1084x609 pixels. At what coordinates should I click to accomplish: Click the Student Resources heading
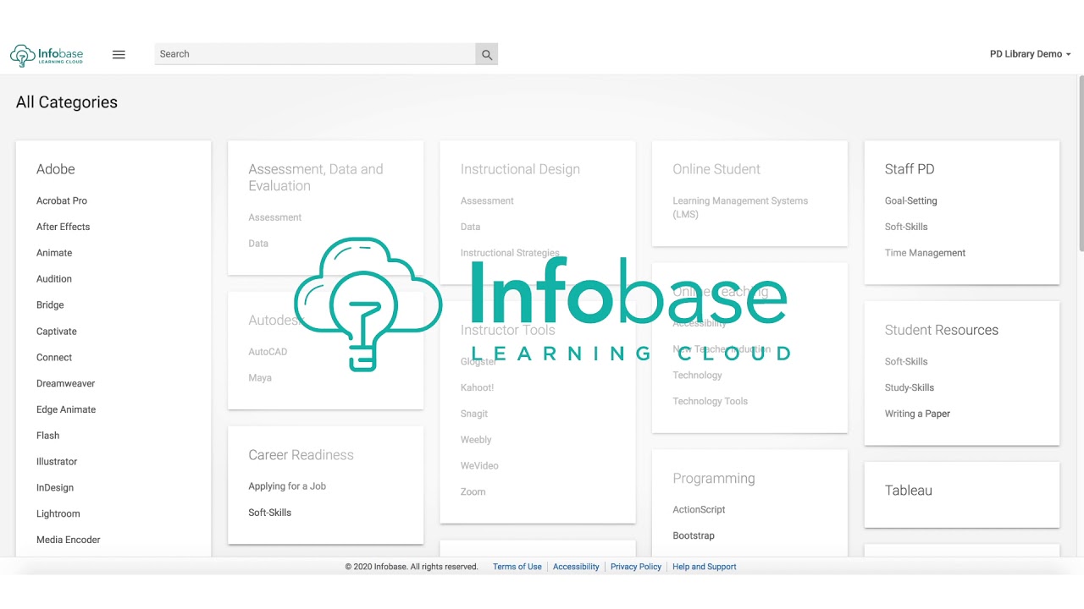pyautogui.click(x=942, y=330)
